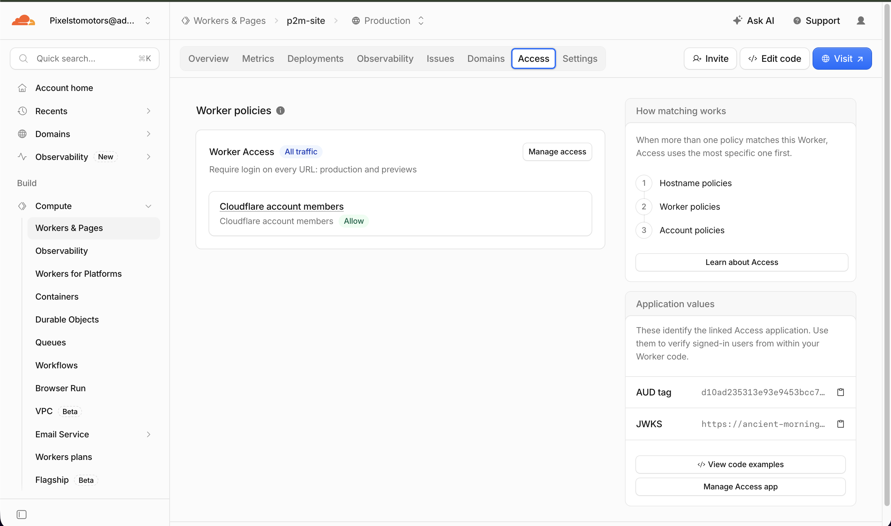
Task: Click Manage Access app button
Action: pos(740,487)
